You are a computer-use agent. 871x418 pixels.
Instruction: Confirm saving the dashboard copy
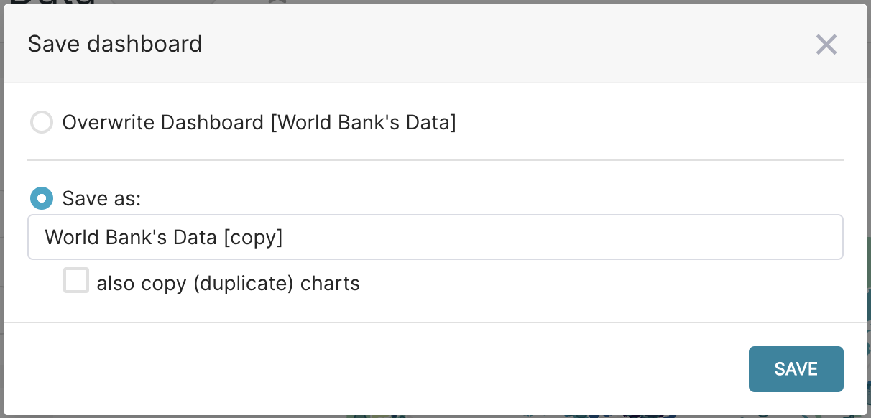tap(796, 368)
